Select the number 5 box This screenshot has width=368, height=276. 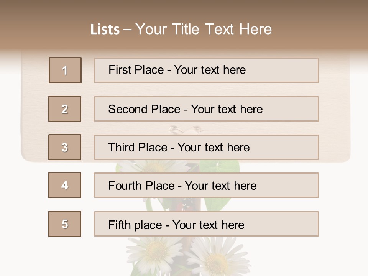point(65,224)
